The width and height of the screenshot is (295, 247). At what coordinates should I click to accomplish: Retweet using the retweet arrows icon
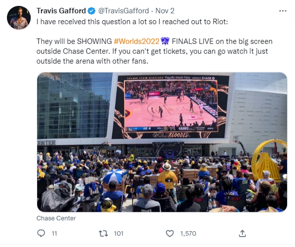[x=103, y=233]
